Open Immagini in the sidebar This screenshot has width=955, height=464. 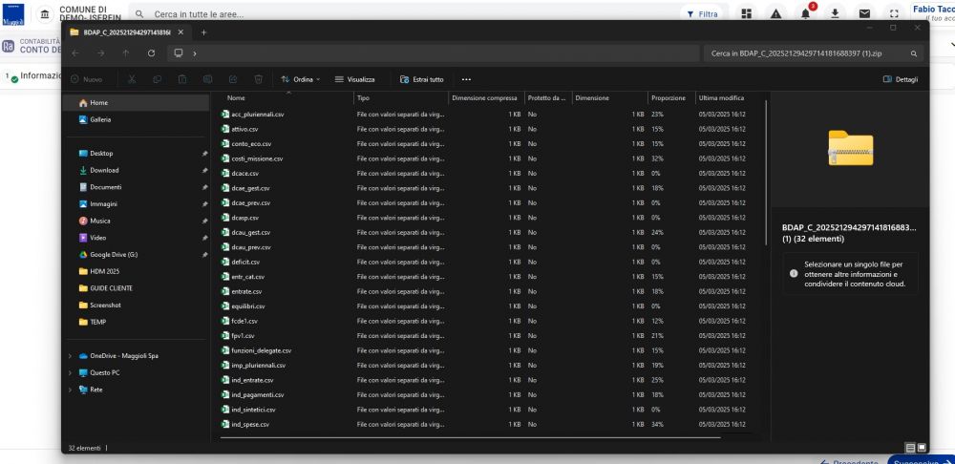[137, 204]
